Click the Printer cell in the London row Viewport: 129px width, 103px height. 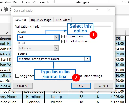(56, 101)
